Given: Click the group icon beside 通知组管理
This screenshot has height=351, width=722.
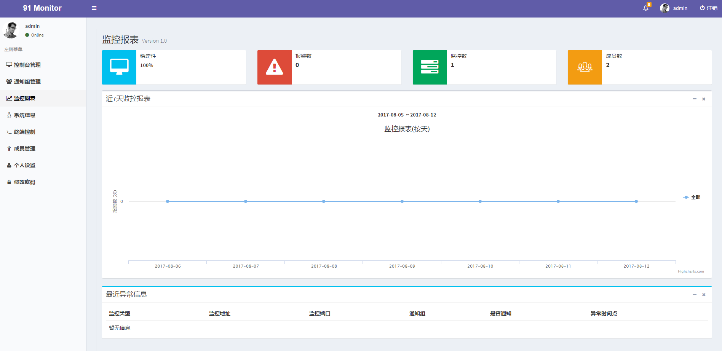Looking at the screenshot, I should (9, 81).
